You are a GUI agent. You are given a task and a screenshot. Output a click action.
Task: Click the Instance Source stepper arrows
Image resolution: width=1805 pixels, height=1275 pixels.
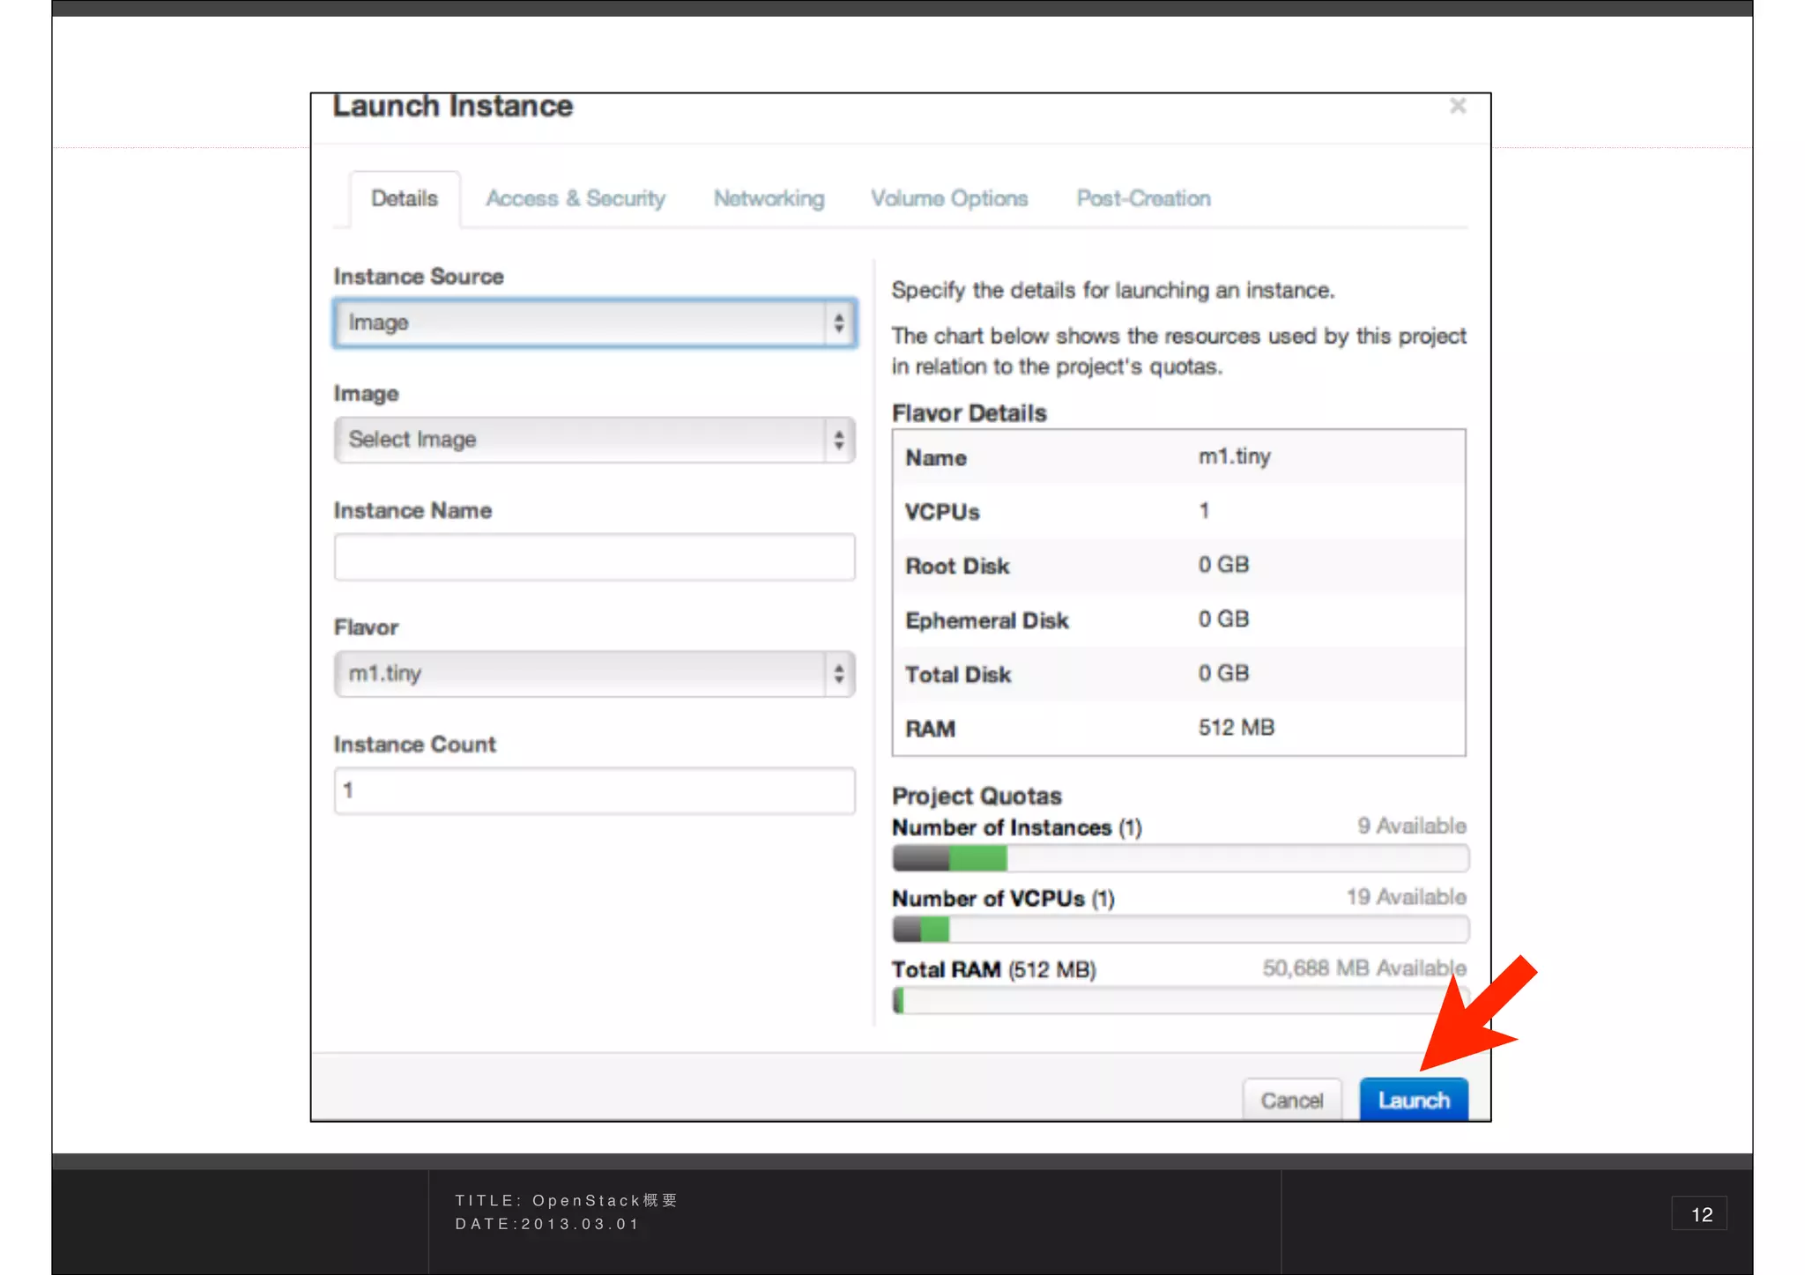839,323
